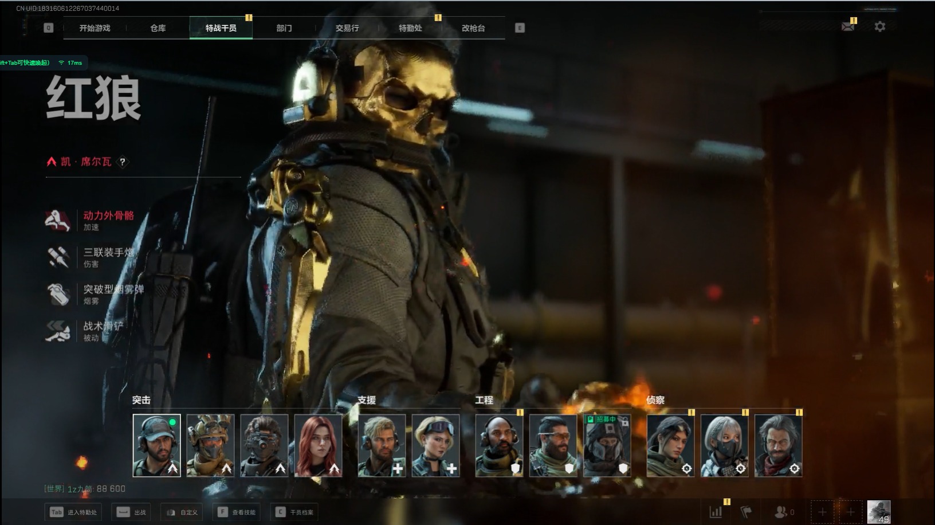
Task: Open the 交易行 tab
Action: 347,28
